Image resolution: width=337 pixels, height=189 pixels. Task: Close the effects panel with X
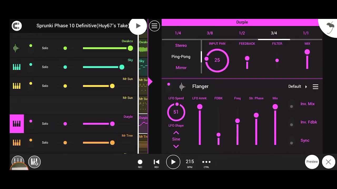click(x=328, y=162)
